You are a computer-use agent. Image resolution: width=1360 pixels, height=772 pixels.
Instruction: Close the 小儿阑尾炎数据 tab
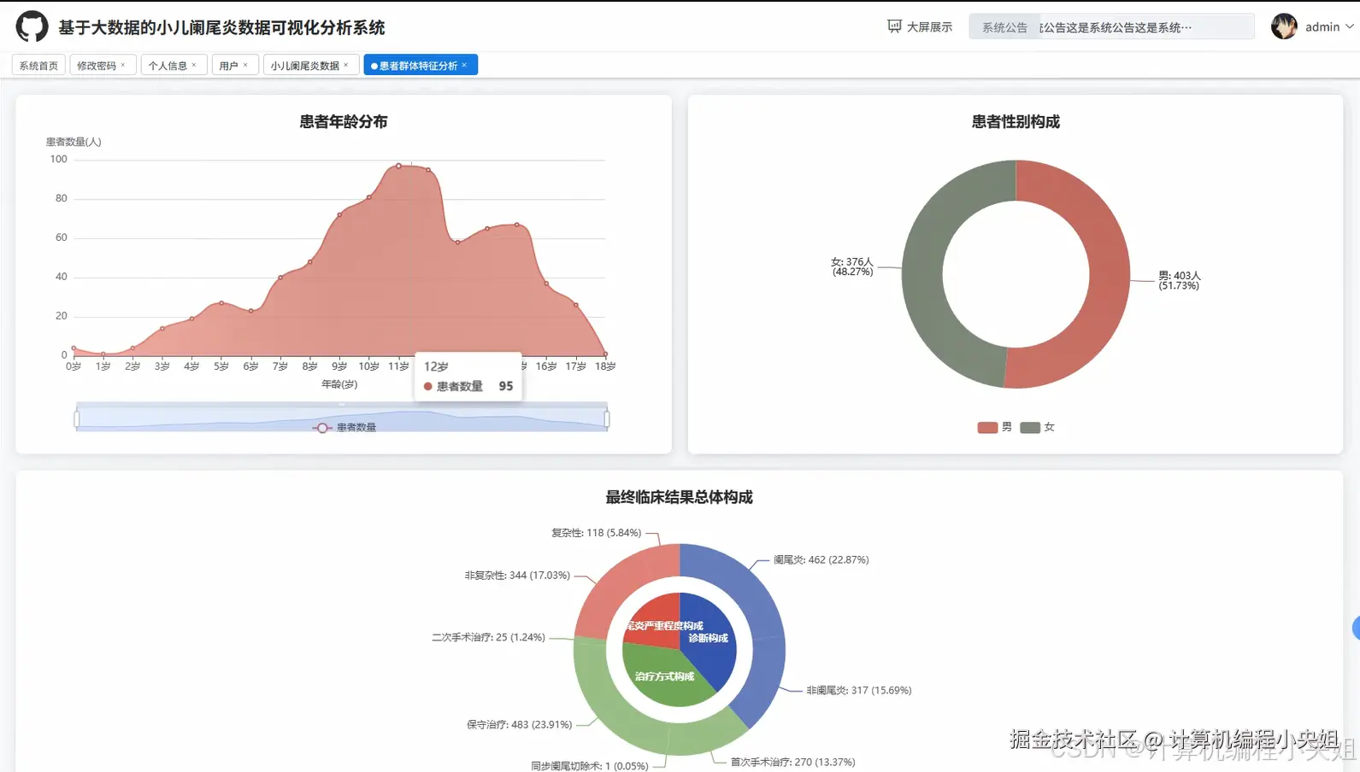pos(346,65)
